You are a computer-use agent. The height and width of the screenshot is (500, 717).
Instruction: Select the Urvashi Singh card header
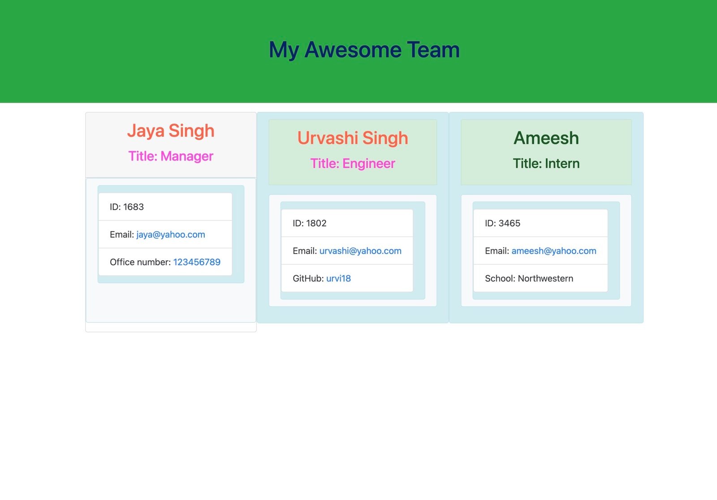pyautogui.click(x=352, y=138)
